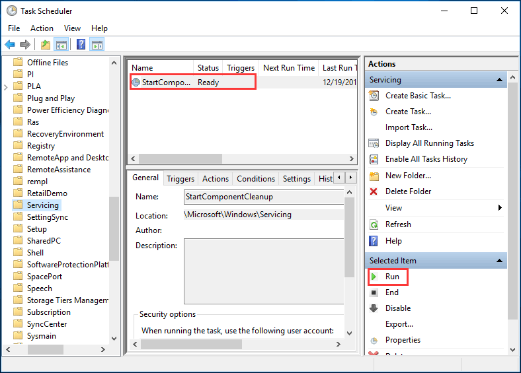This screenshot has width=521, height=373.
Task: Click the Run action label
Action: pyautogui.click(x=392, y=277)
